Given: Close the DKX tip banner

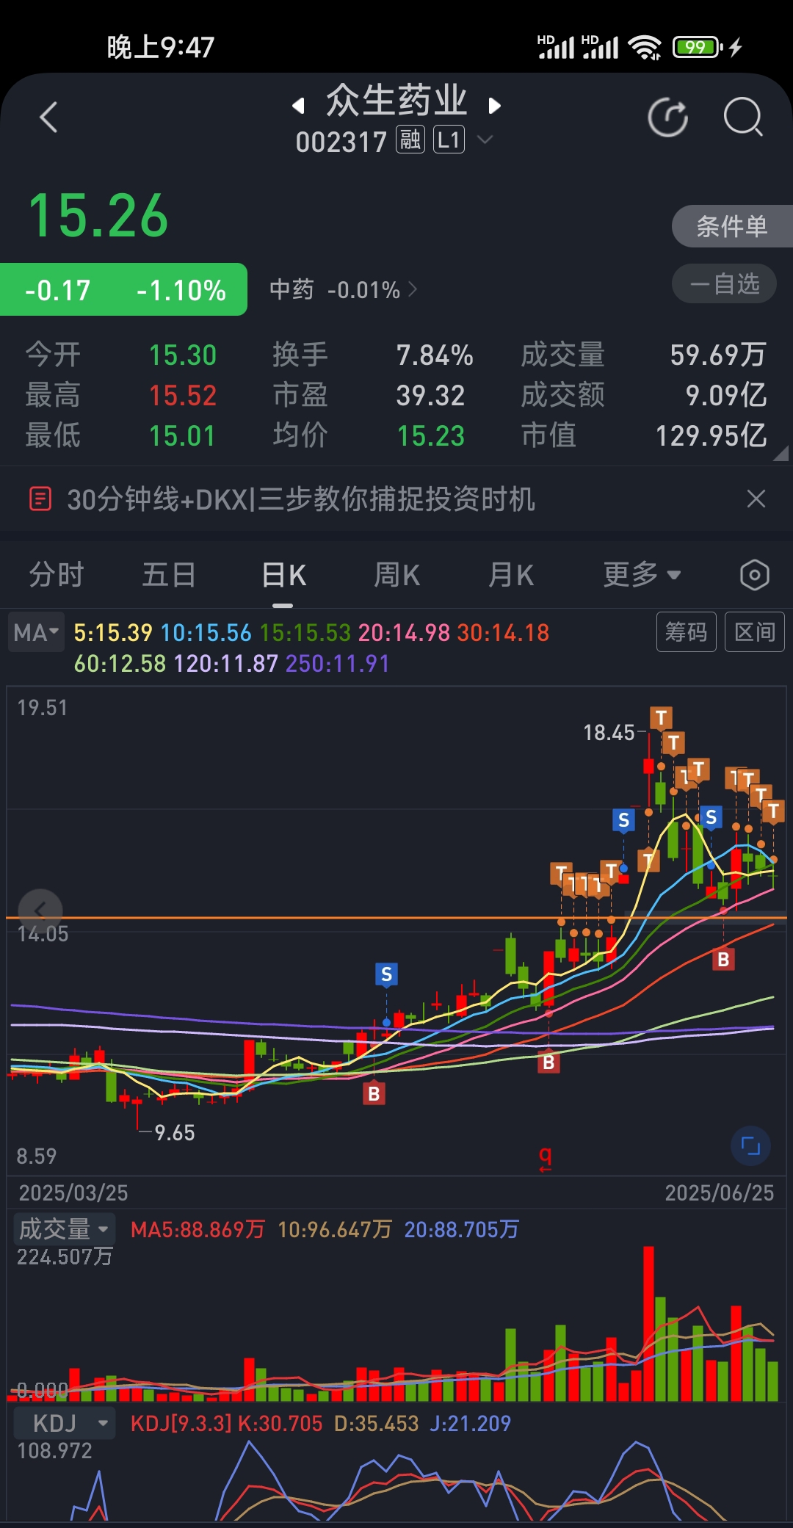Looking at the screenshot, I should 756,499.
